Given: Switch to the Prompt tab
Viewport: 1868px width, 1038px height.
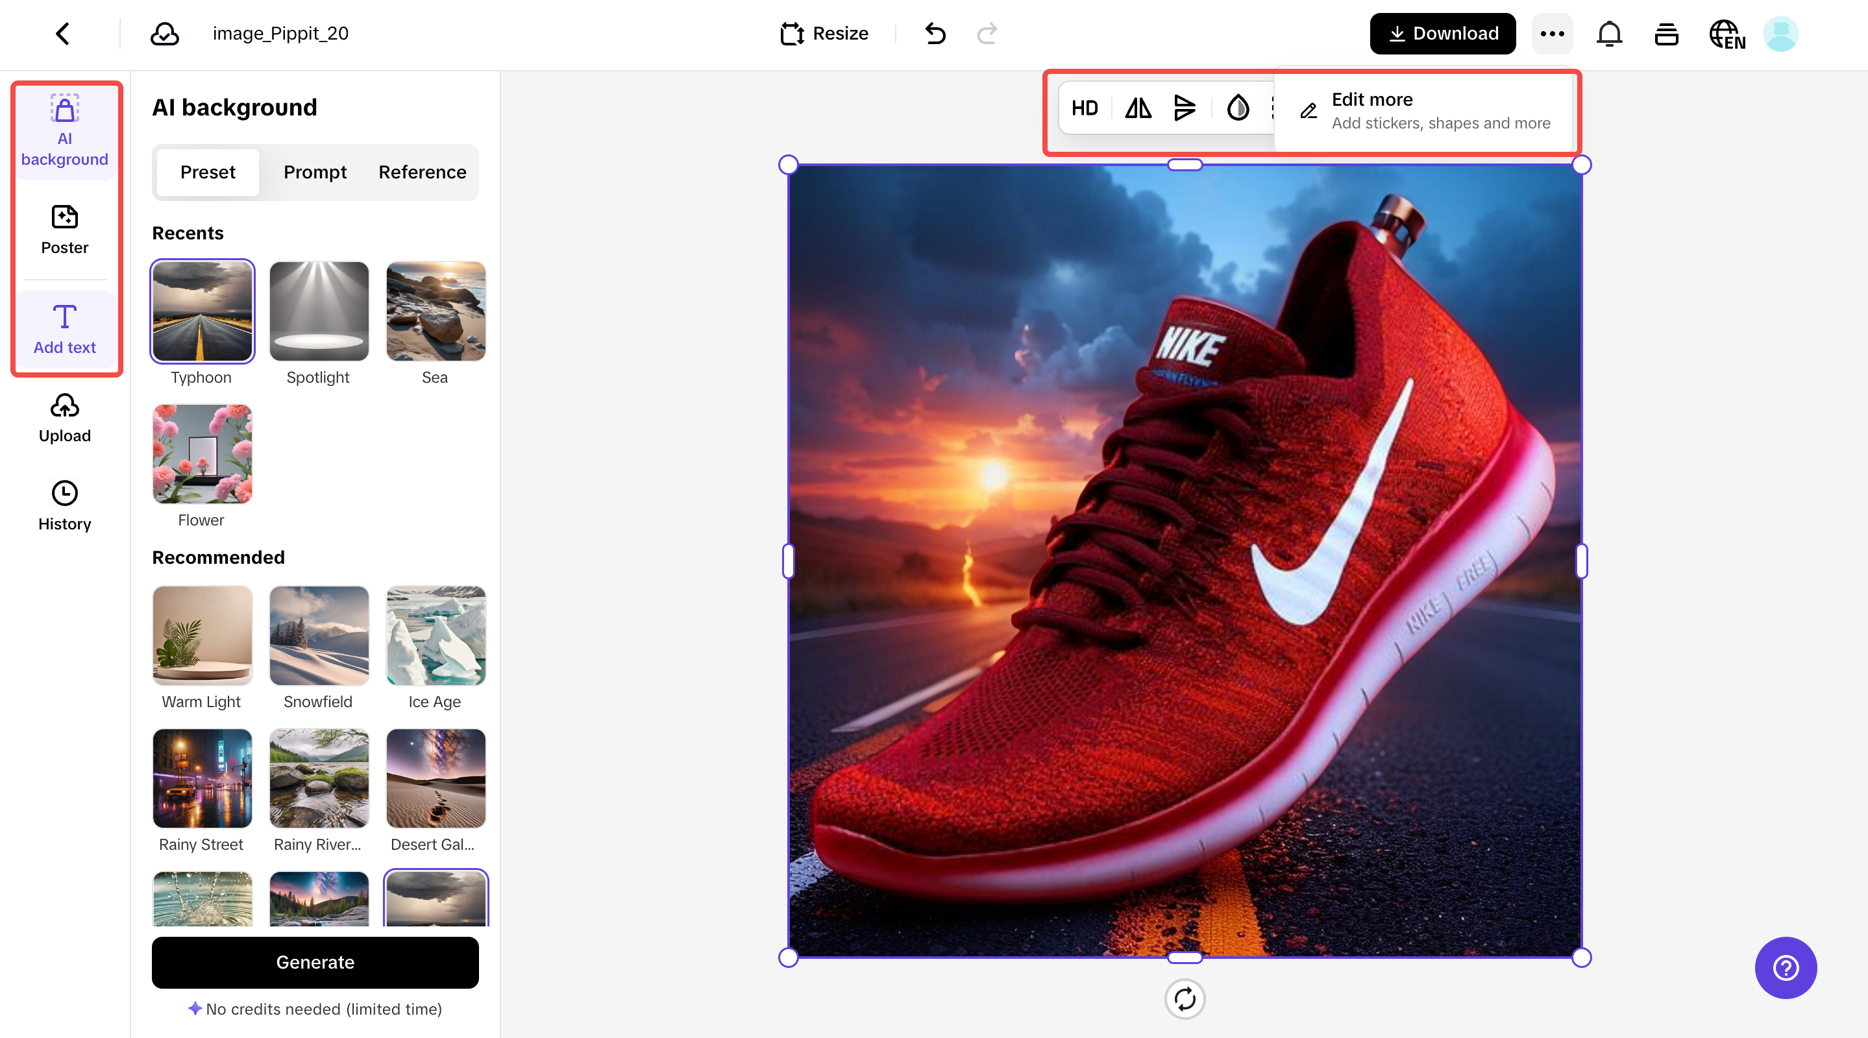Looking at the screenshot, I should [315, 173].
